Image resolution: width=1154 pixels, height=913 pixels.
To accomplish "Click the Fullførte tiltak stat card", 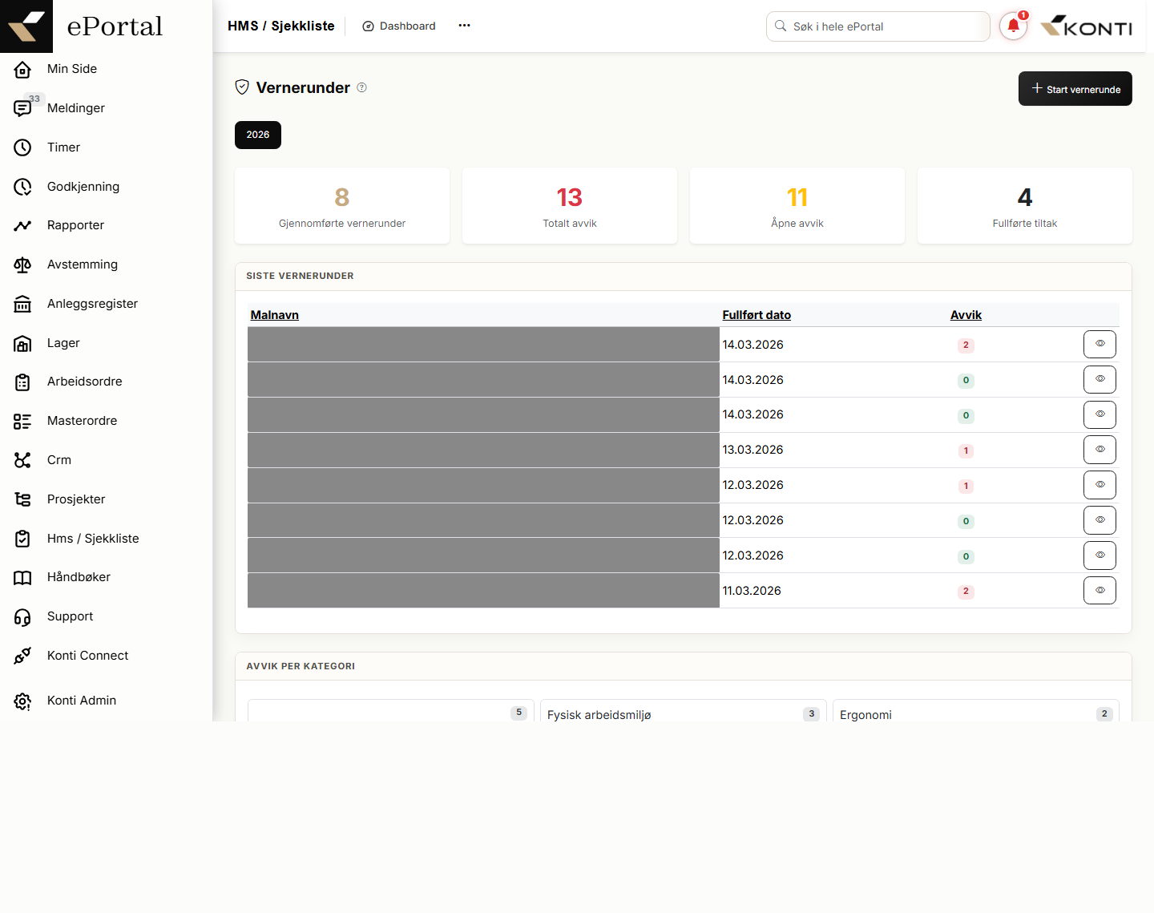I will point(1025,205).
